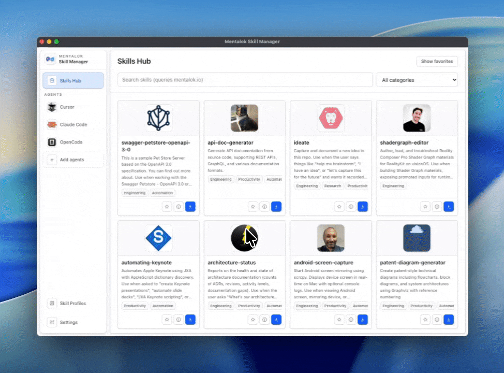View info for the ideate skill
The image size is (504, 373).
coord(351,207)
